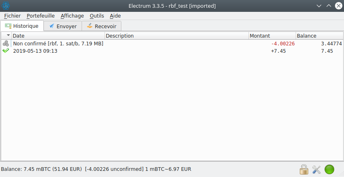Switch to the Envoyer tab

63,26
